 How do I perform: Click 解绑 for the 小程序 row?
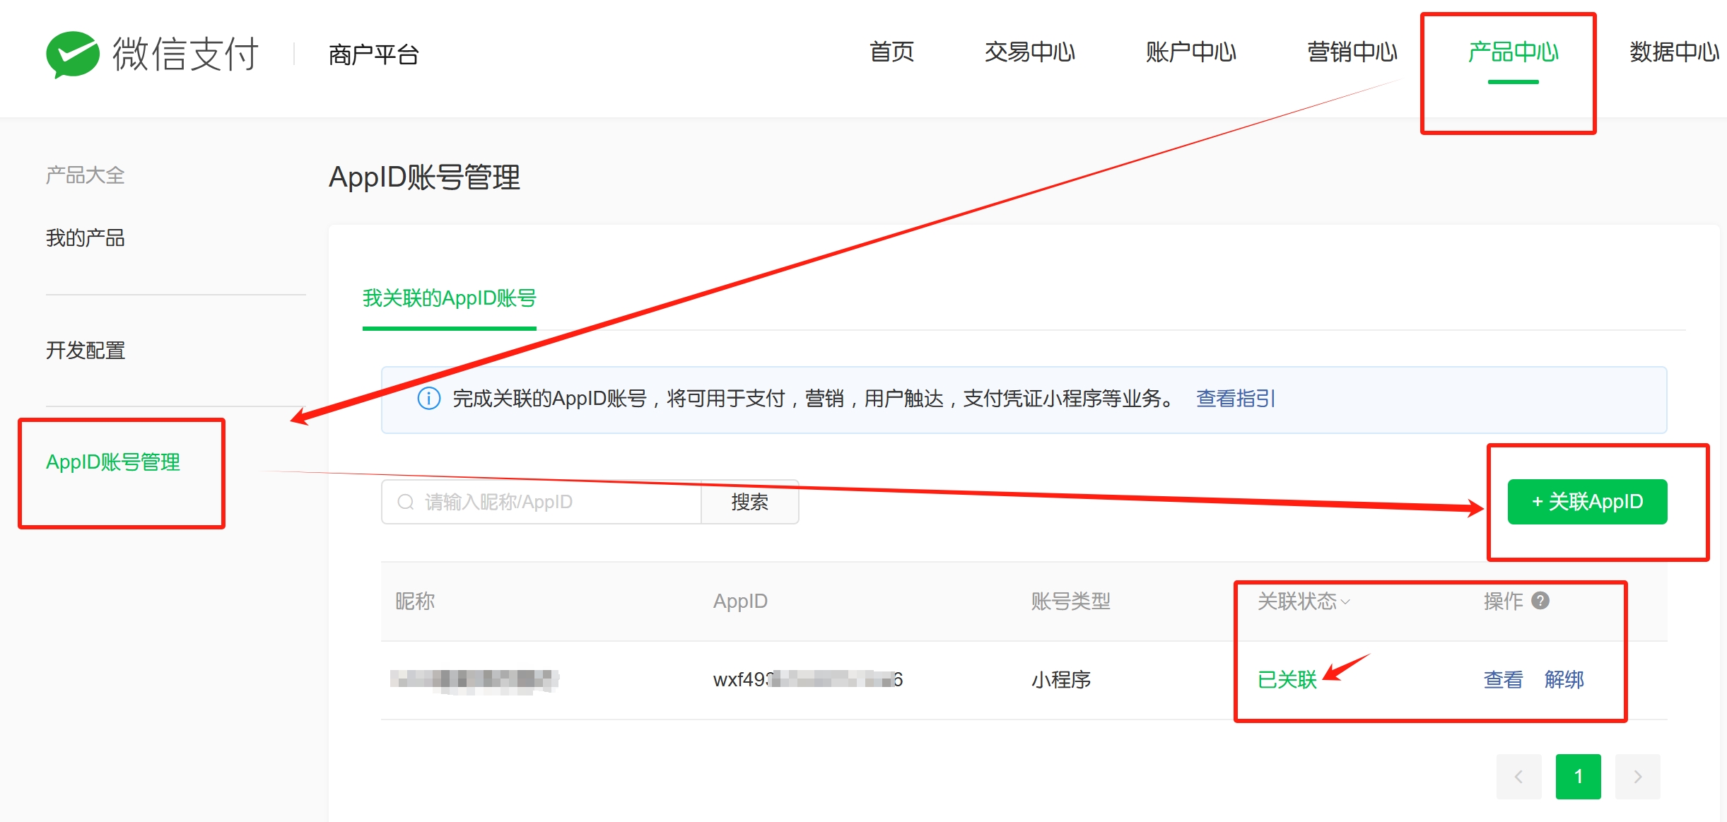pyautogui.click(x=1564, y=680)
